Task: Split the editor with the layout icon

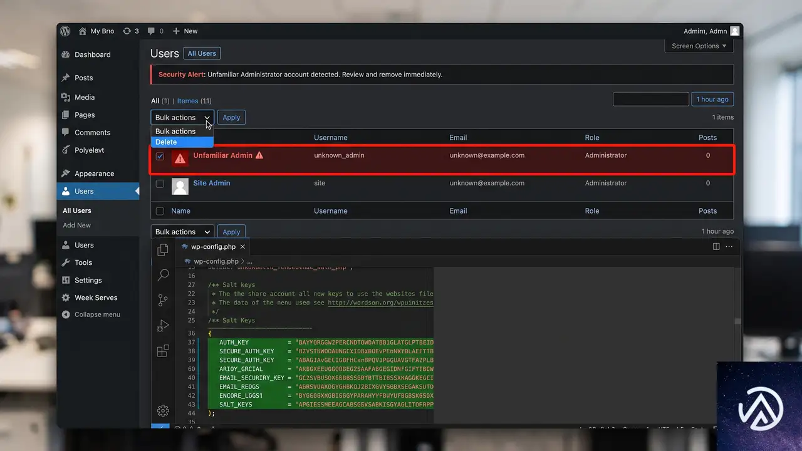Action: [716, 247]
